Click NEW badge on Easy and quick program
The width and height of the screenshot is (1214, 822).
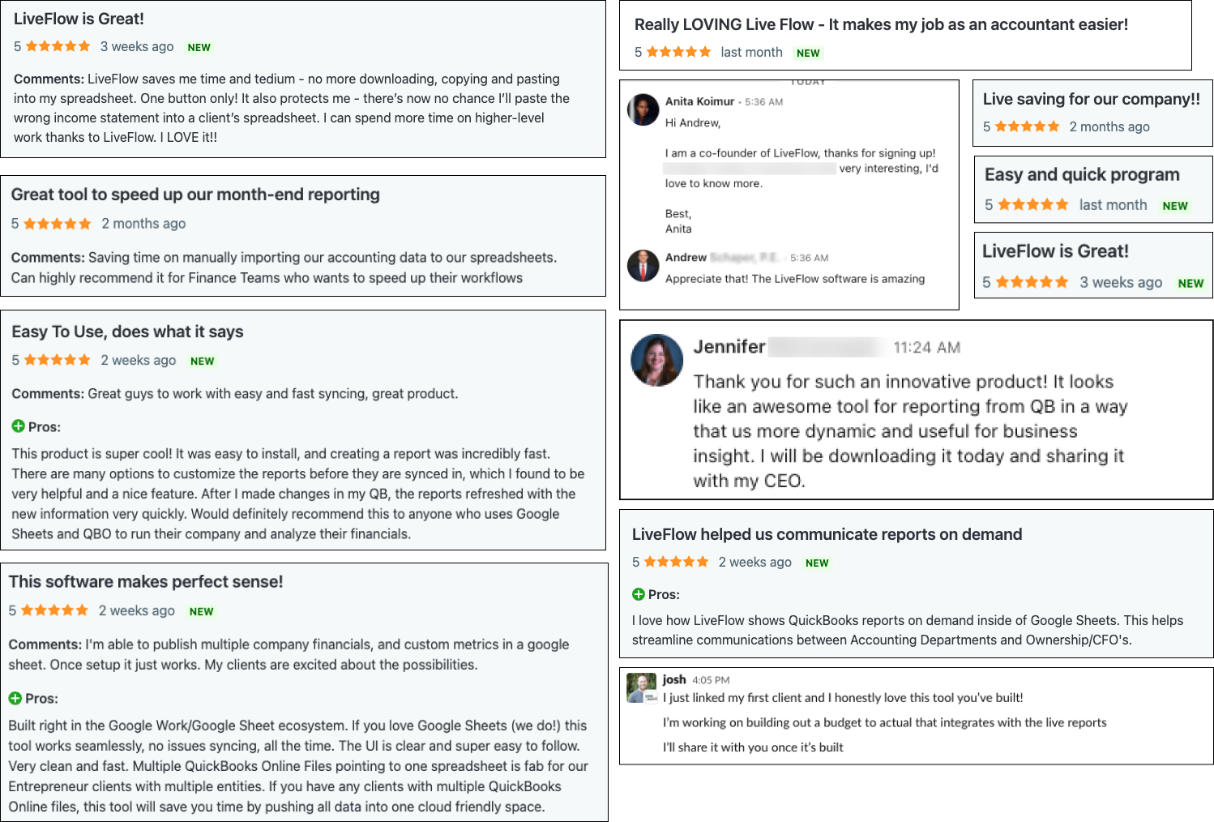pyautogui.click(x=1175, y=206)
